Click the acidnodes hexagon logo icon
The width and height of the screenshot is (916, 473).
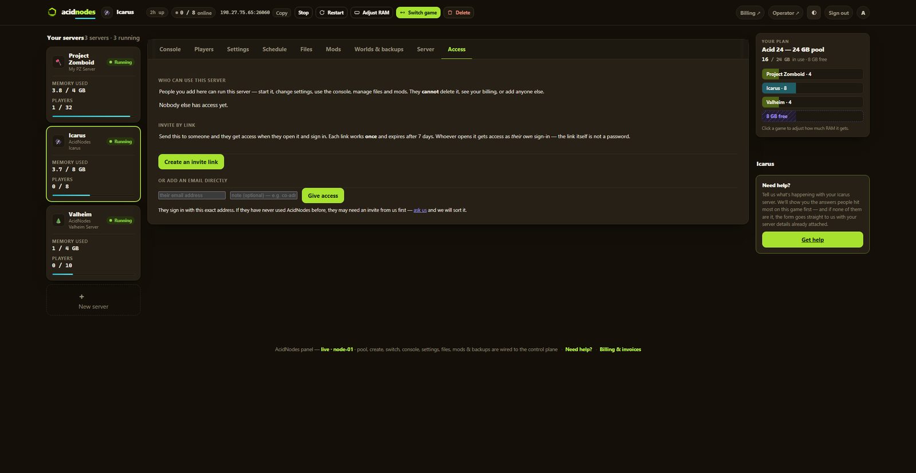coord(52,12)
